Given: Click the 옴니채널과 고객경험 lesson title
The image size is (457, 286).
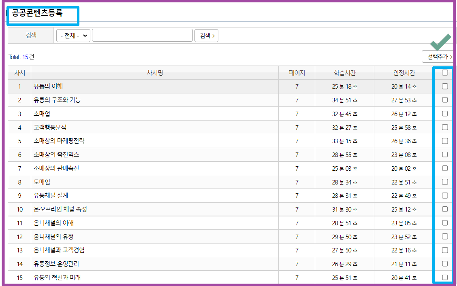Looking at the screenshot, I should pyautogui.click(x=59, y=250).
